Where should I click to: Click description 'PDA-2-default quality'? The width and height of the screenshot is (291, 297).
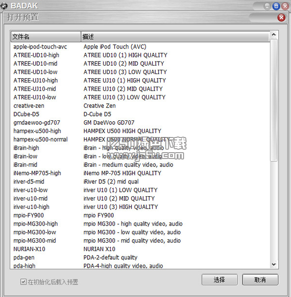pos(110,257)
